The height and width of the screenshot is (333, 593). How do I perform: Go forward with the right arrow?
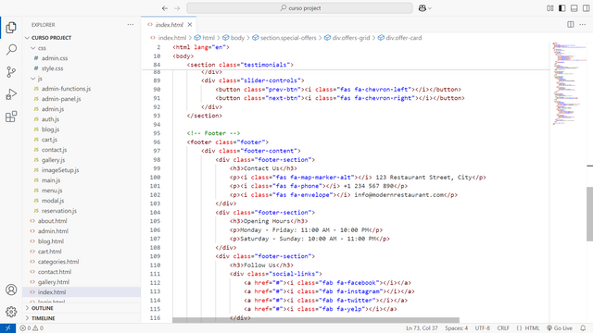pyautogui.click(x=177, y=8)
